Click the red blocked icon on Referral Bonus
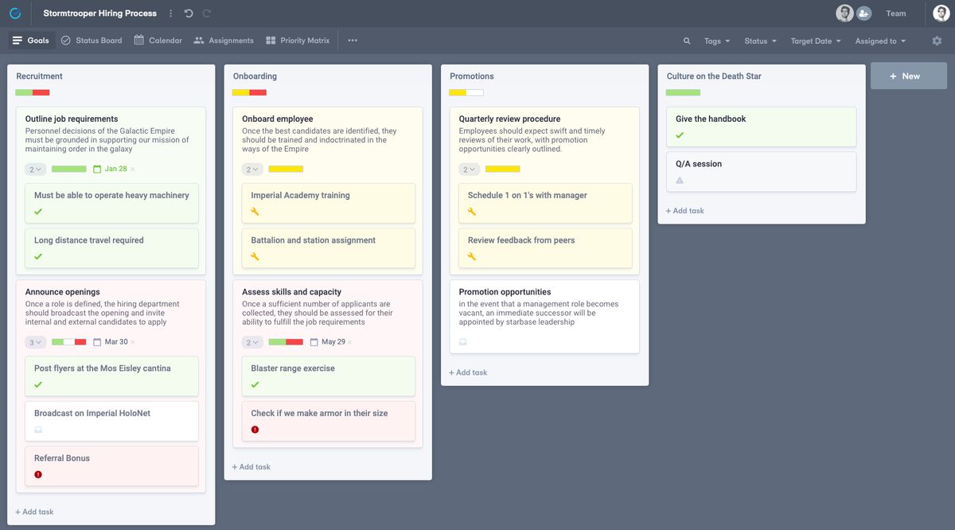Screen dimensions: 955x530 tap(39, 473)
